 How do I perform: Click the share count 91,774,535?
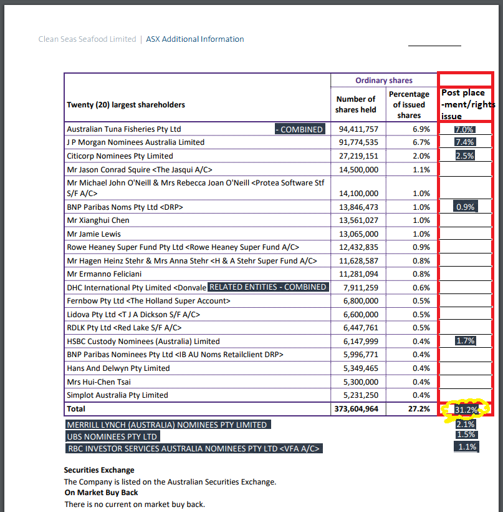[x=358, y=142]
